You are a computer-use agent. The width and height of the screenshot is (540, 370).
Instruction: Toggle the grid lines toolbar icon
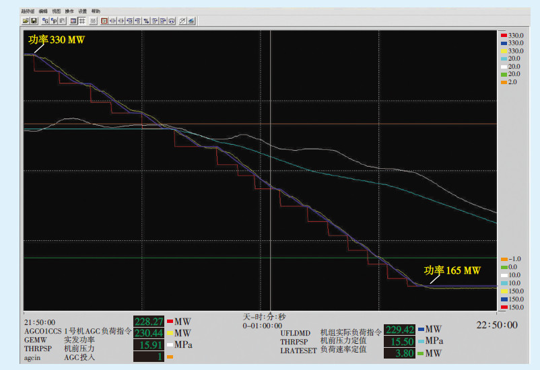tap(81, 21)
